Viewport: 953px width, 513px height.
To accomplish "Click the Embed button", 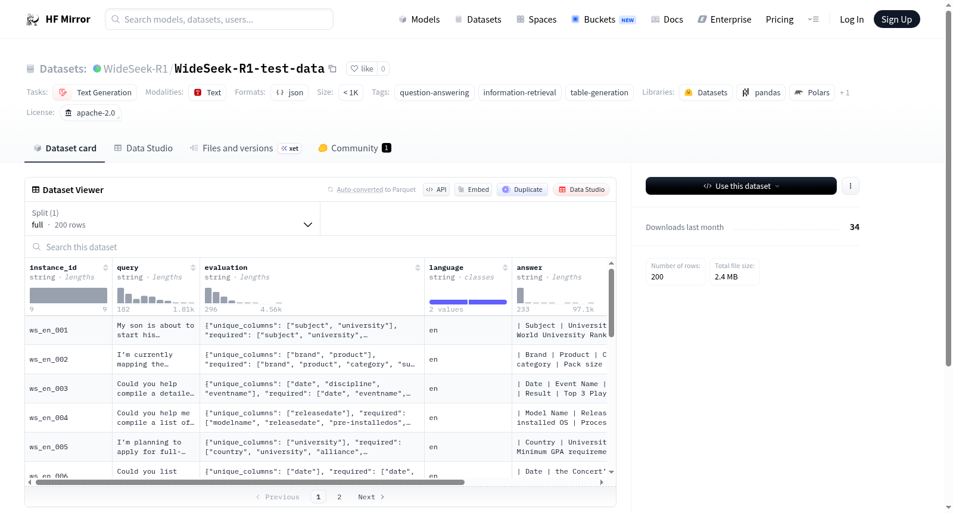I will point(473,189).
